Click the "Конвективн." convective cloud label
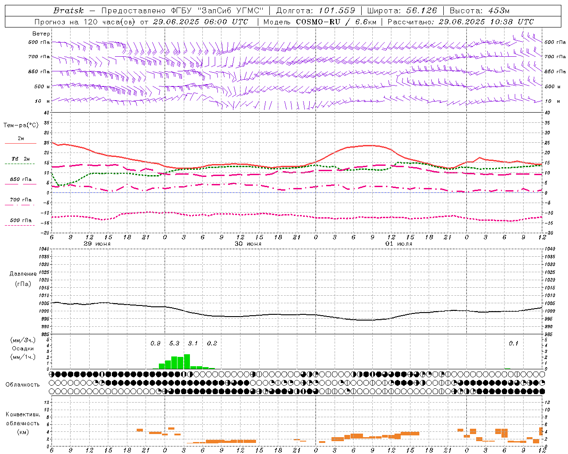Viewport: 568px width, 454px height. [x=23, y=415]
